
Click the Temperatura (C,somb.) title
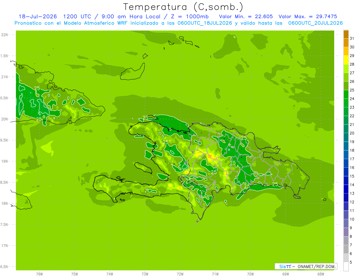(183, 7)
